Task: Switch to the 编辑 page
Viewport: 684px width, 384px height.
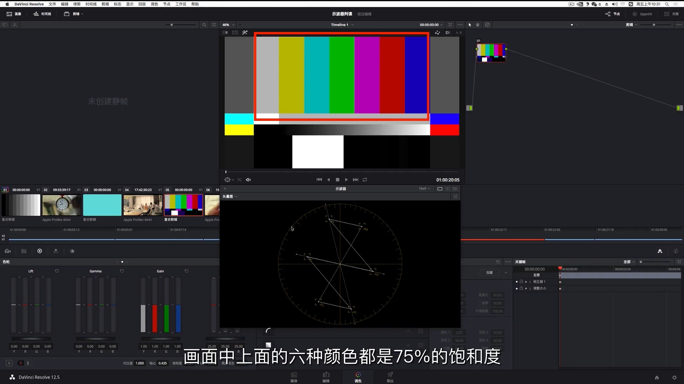Action: pyautogui.click(x=326, y=377)
